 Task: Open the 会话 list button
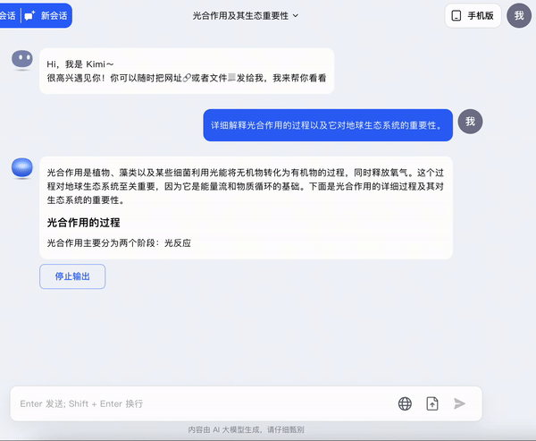[x=8, y=15]
